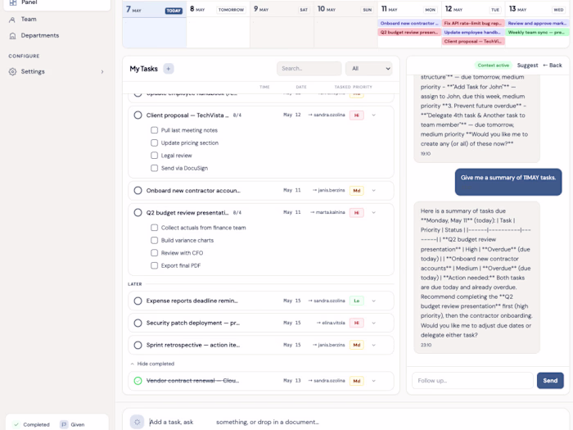Screen dimensions: 573x430
Task: Click Md priority badge on Onboard contractor
Action: point(356,191)
